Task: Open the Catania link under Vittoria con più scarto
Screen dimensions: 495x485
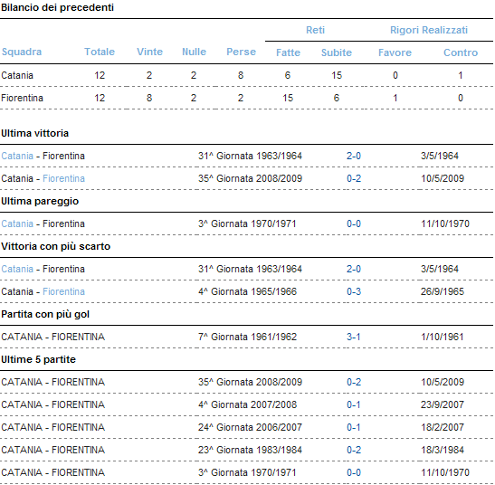Action: click(17, 269)
